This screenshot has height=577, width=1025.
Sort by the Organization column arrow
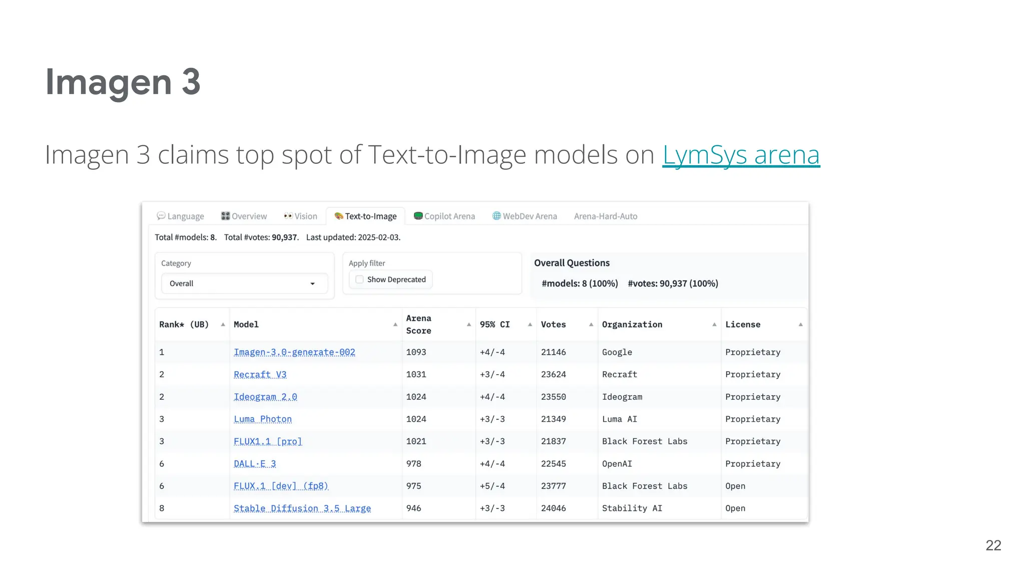714,325
